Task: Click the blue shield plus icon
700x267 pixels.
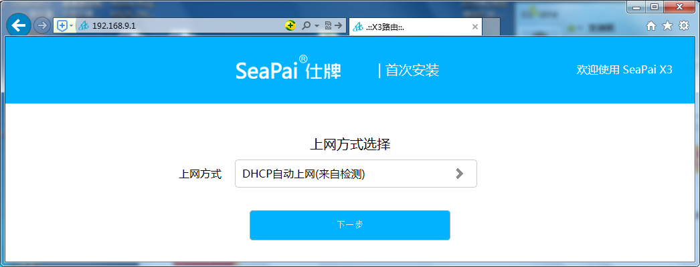Action: [x=62, y=26]
